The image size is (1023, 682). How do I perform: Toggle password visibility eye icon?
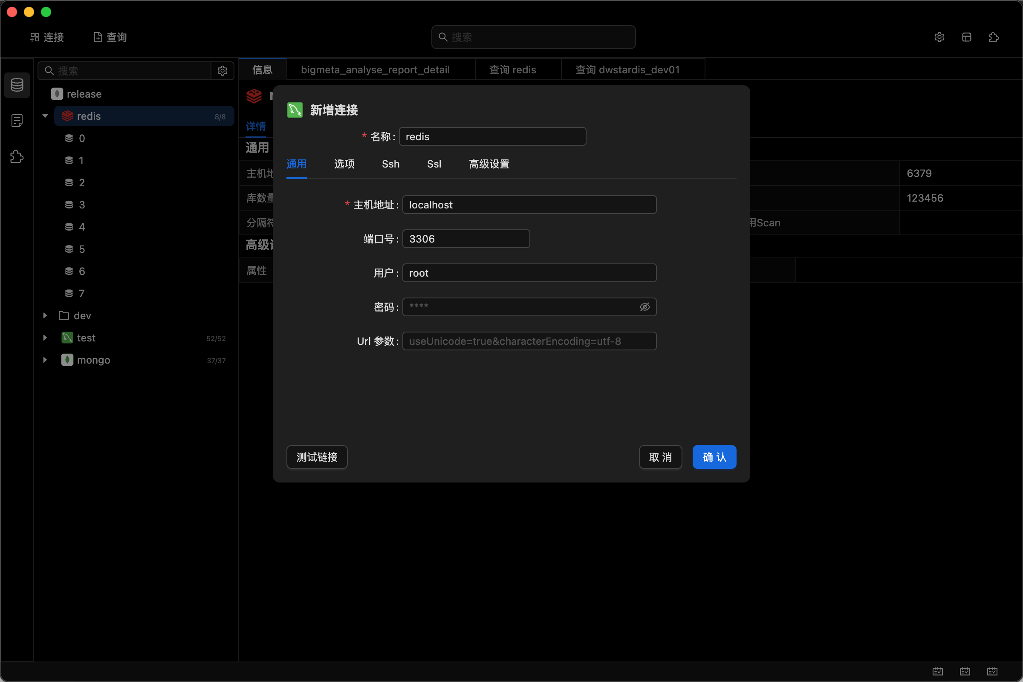644,307
